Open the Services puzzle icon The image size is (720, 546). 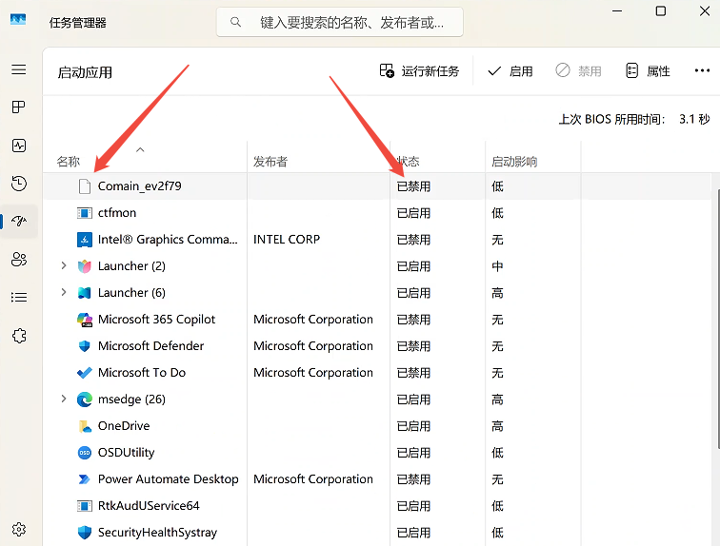[x=19, y=336]
